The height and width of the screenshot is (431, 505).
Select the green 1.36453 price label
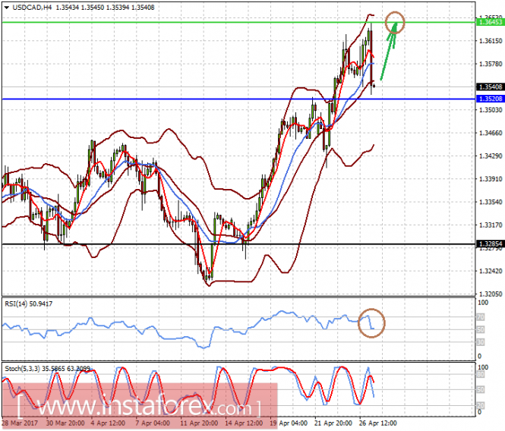click(490, 22)
